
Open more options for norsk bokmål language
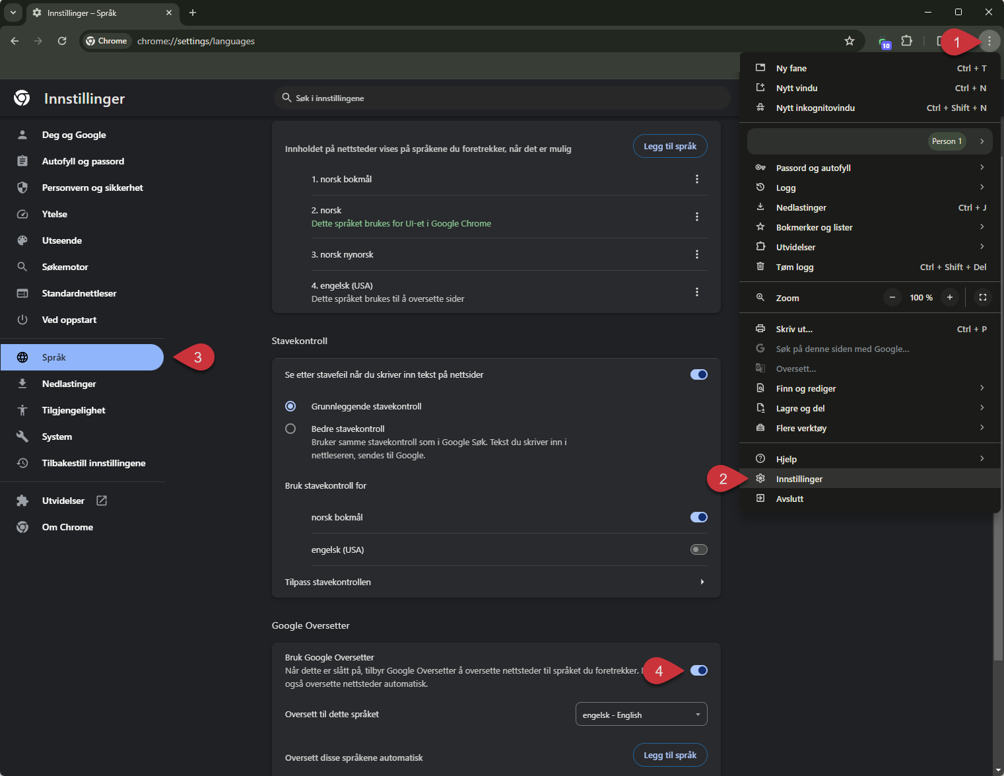(697, 179)
